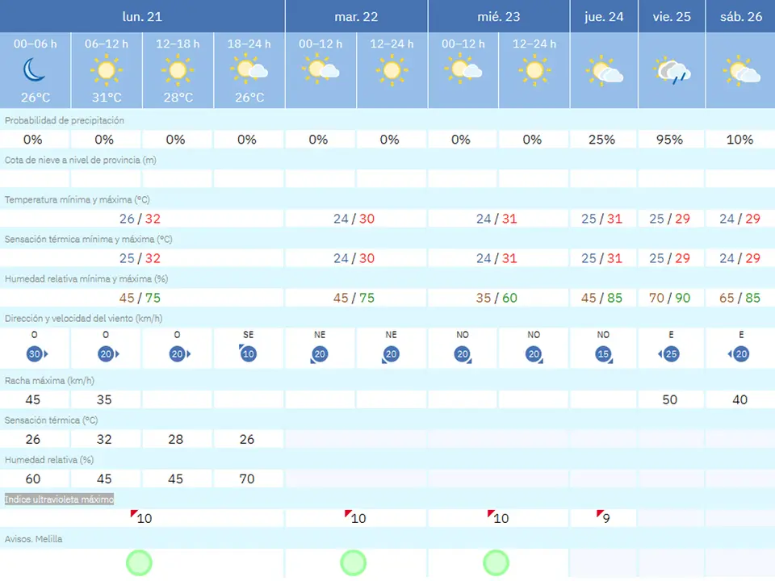Image resolution: width=775 pixels, height=581 pixels.
Task: Click the west wind 30 km/h icon
Action: click(37, 353)
